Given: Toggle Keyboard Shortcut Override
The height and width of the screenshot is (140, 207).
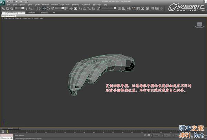Looking at the screenshot, I should [76, 9].
